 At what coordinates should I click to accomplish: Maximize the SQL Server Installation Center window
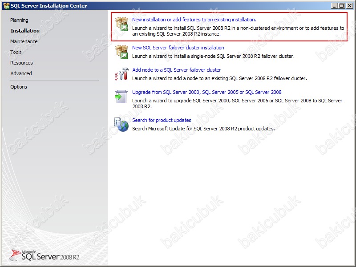click(x=342, y=6)
